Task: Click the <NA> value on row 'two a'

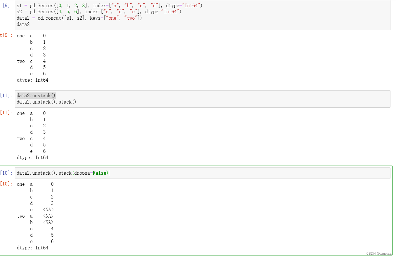Action: pyautogui.click(x=48, y=216)
